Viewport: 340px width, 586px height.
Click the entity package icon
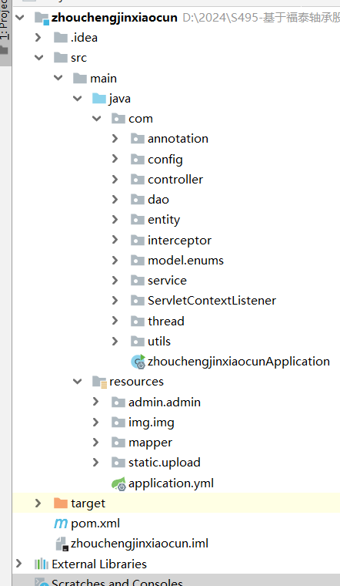pos(138,220)
